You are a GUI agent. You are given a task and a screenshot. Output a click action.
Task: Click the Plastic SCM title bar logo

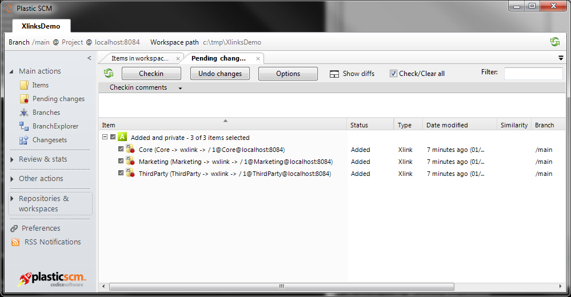pos(9,8)
